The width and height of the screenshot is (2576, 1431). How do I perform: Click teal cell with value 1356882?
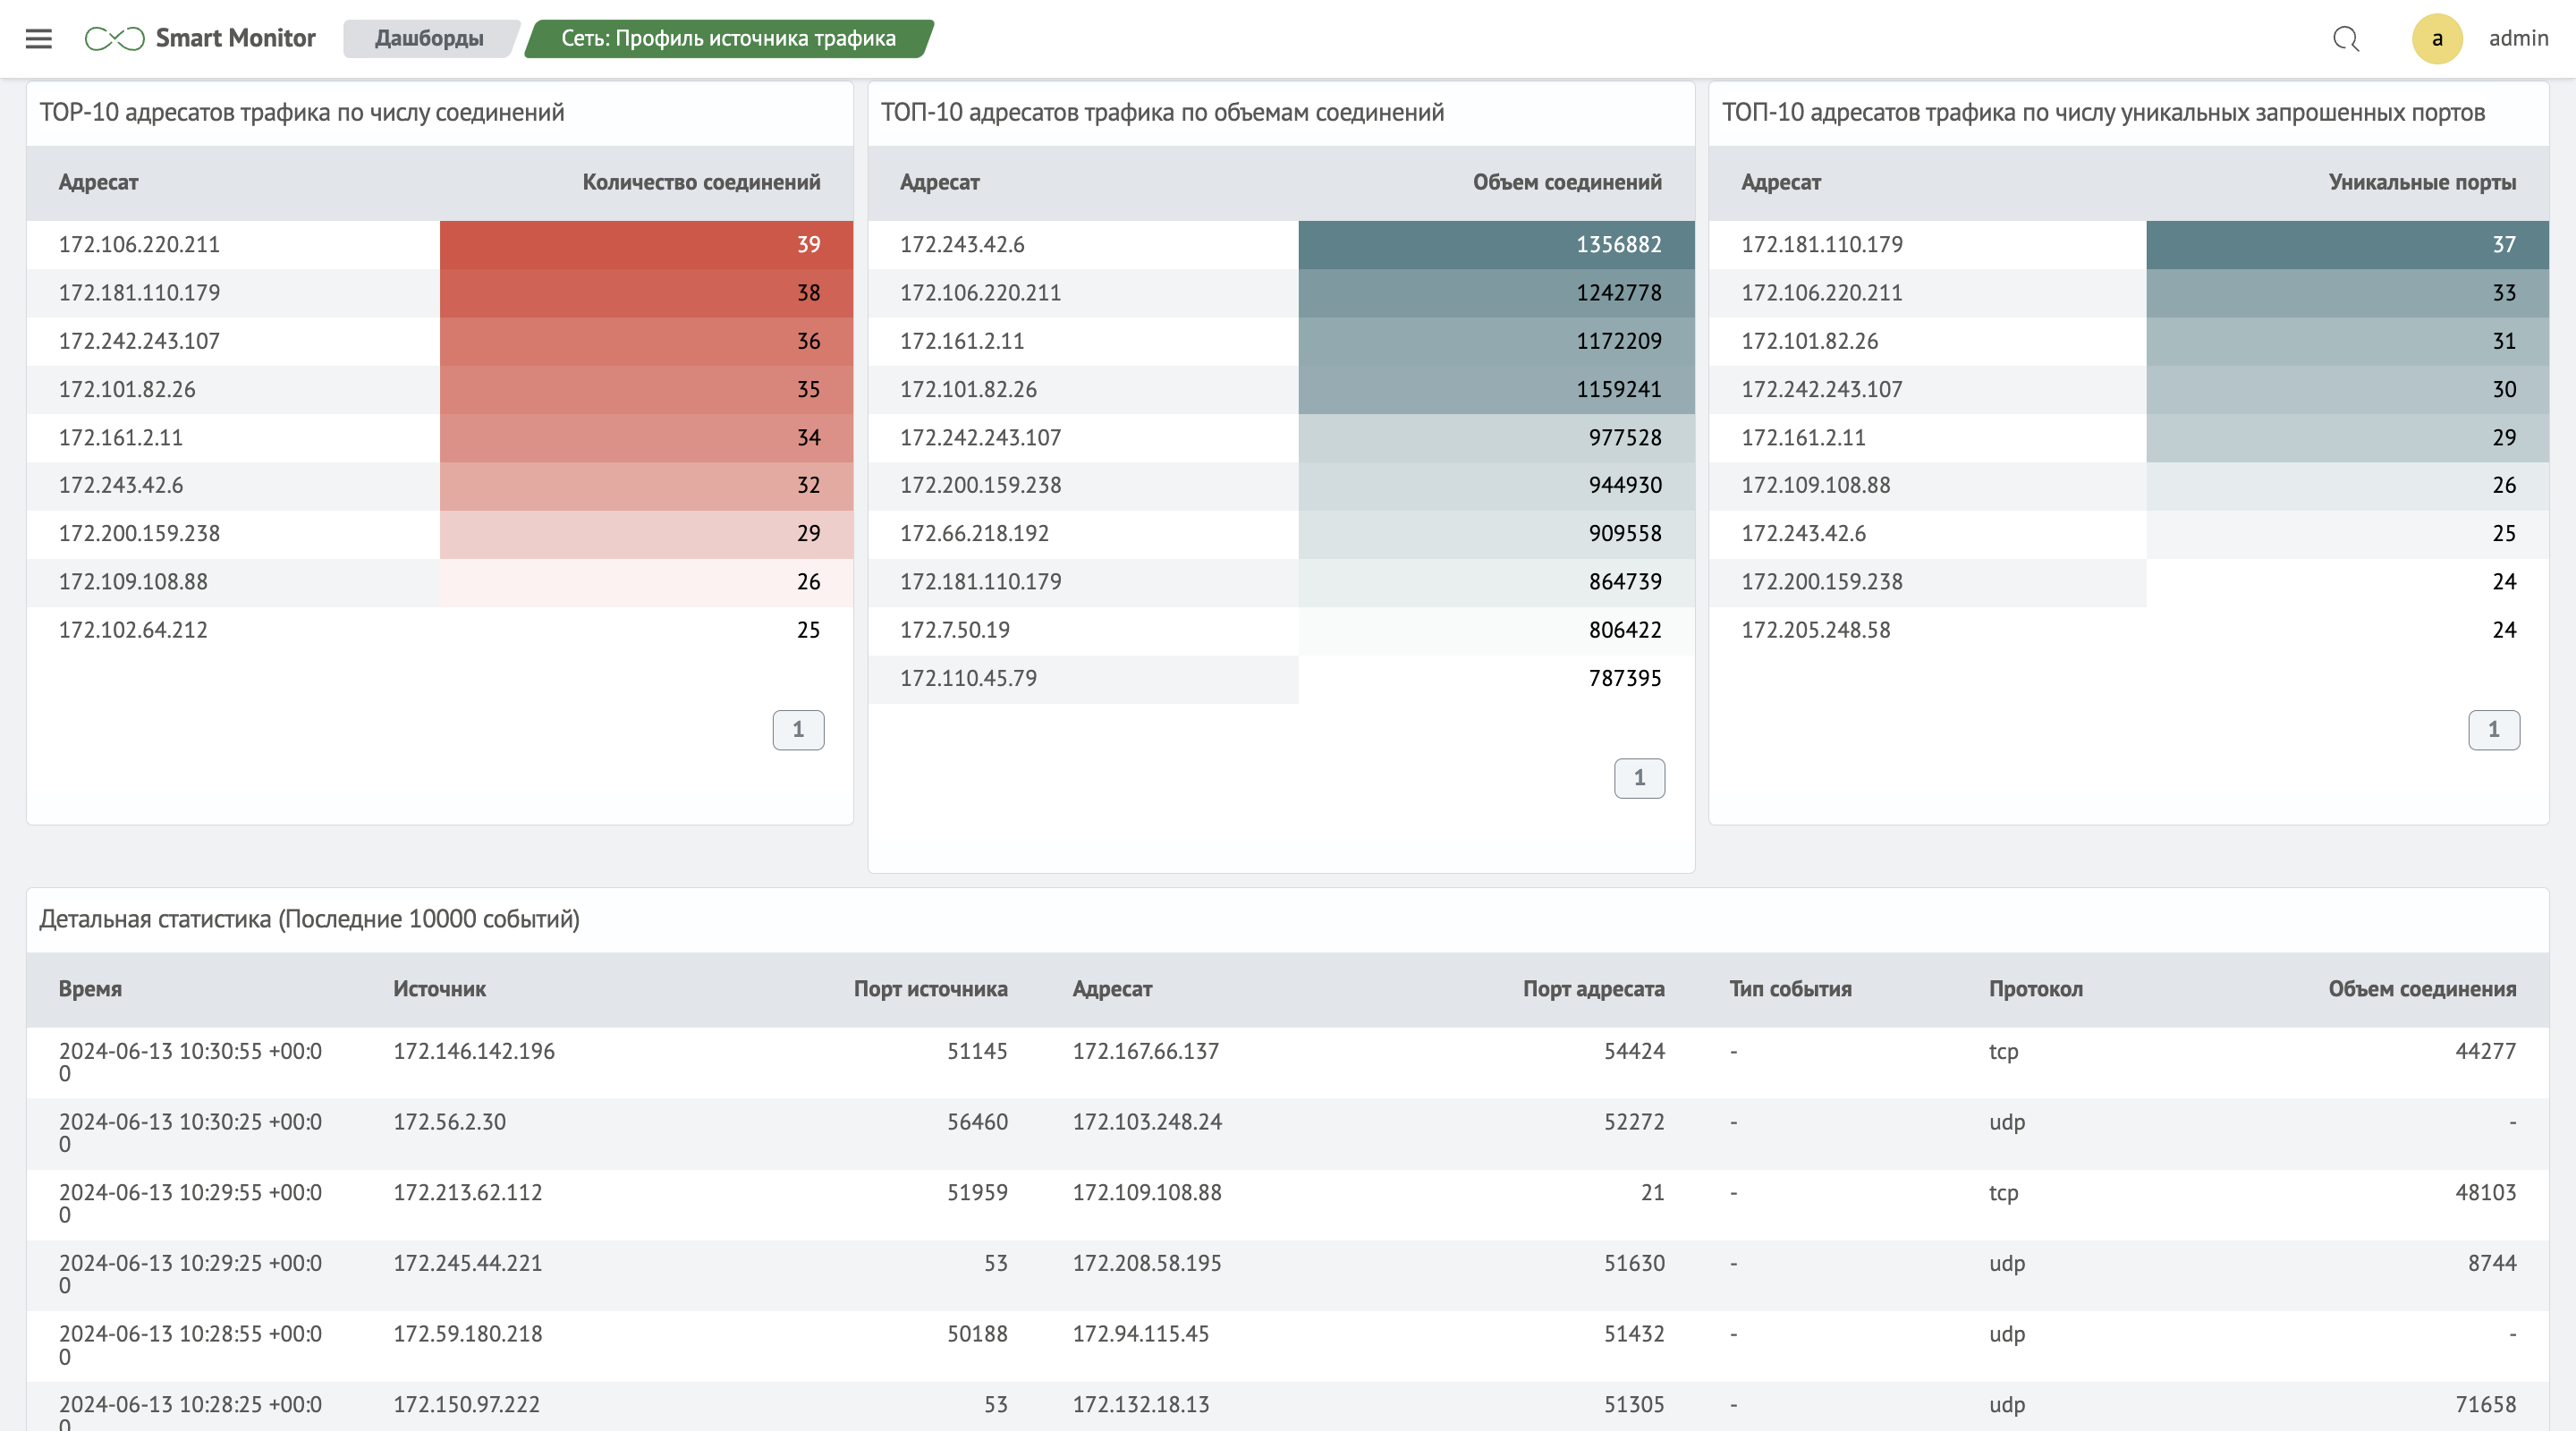tap(1495, 245)
